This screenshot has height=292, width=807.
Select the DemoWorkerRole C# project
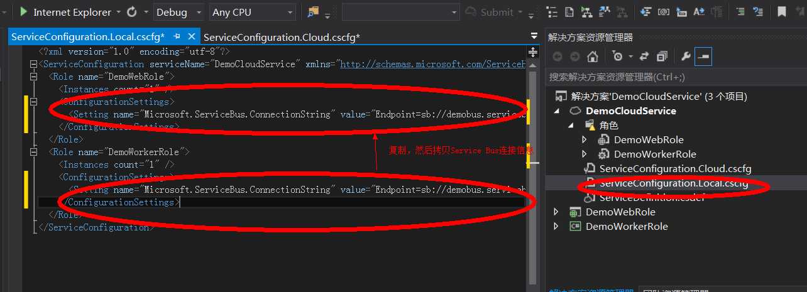click(x=627, y=226)
